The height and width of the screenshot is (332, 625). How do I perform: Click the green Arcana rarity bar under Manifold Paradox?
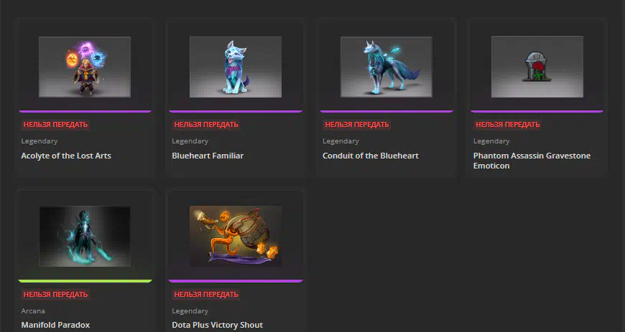(x=85, y=281)
